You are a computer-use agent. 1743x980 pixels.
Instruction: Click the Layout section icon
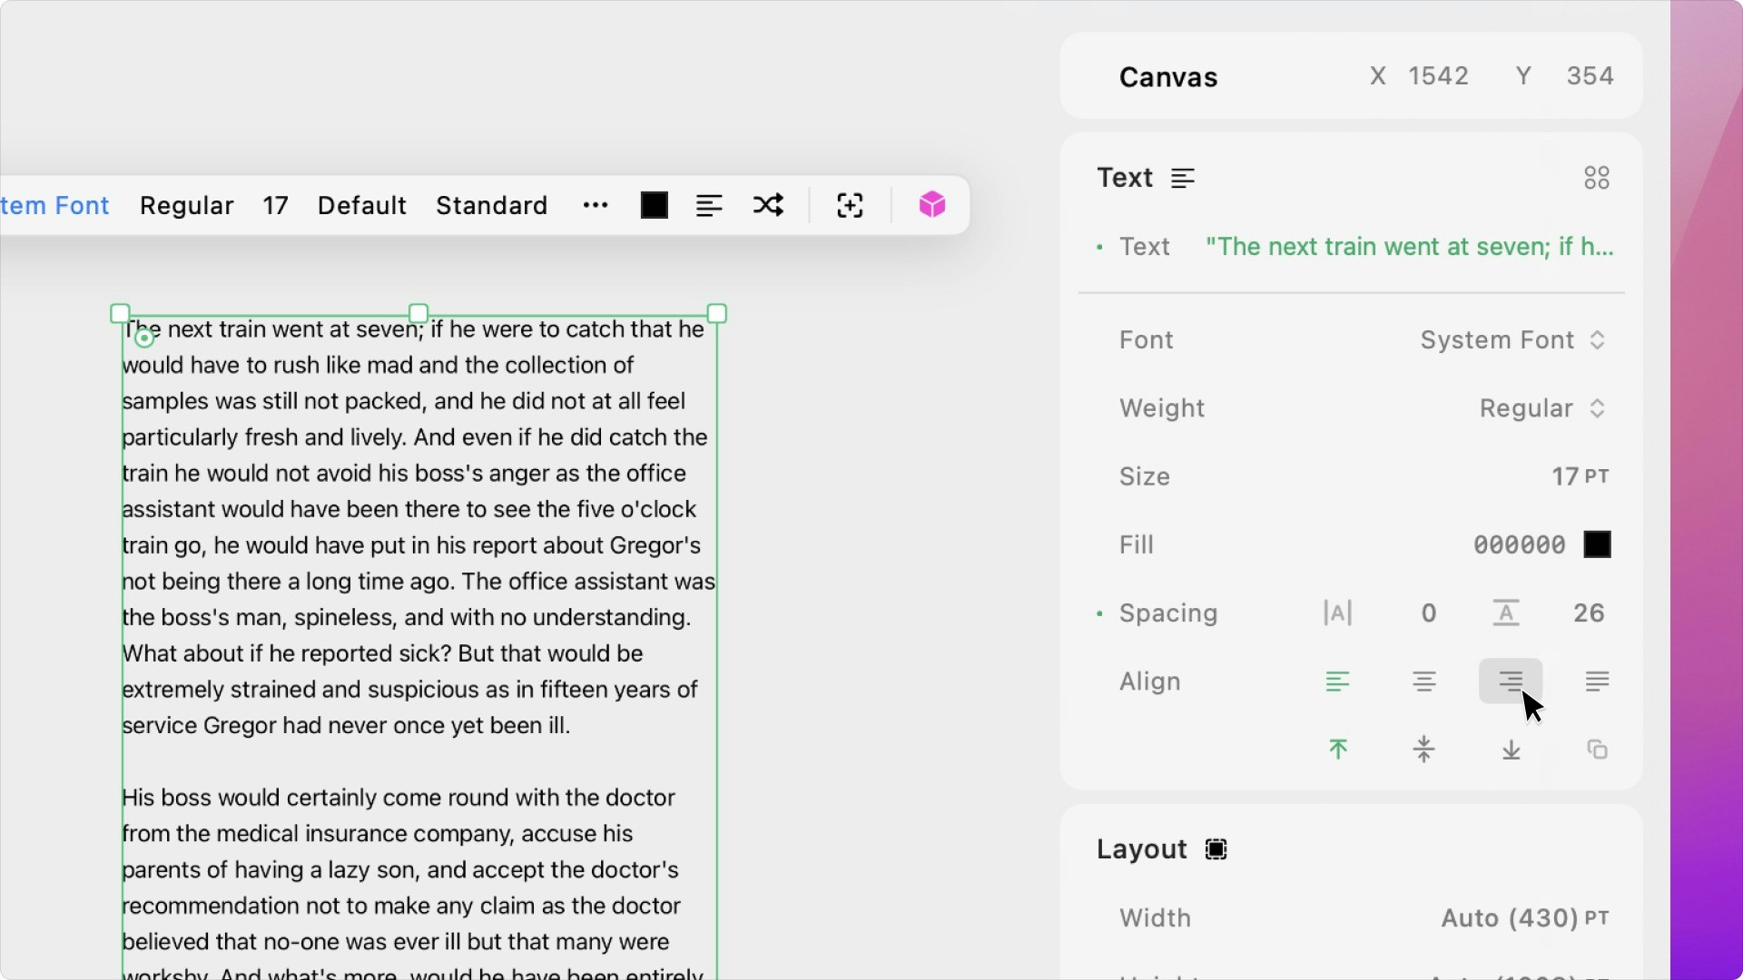(x=1216, y=849)
